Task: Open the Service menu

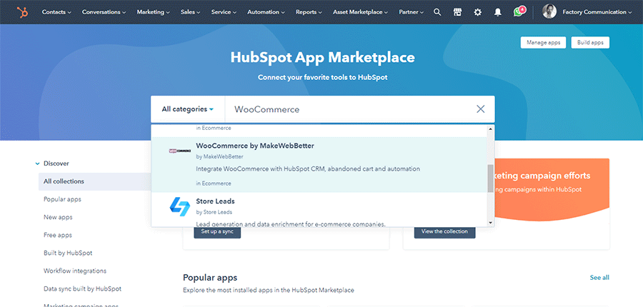Action: pyautogui.click(x=224, y=12)
